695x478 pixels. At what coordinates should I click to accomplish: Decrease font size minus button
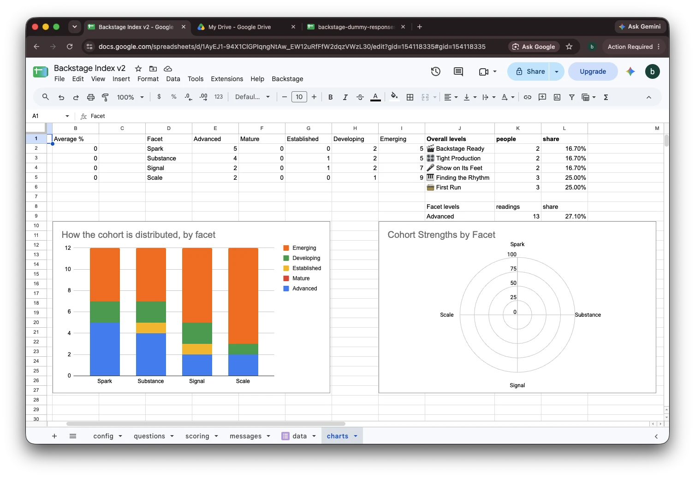(285, 97)
